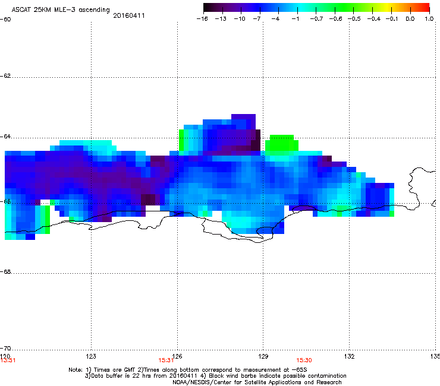The width and height of the screenshot is (440, 386).
Task: Click the color bar label -4
Action: tap(275, 19)
